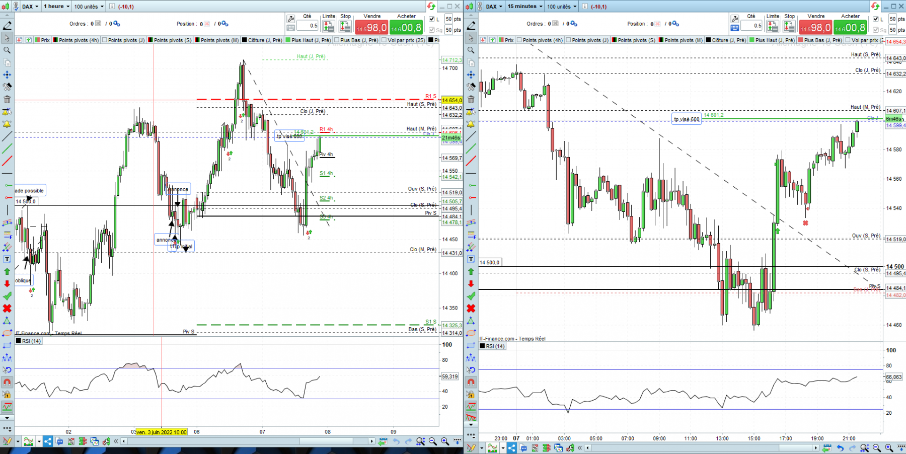Expand the 100 unités dropdown on left chart

pyautogui.click(x=89, y=6)
